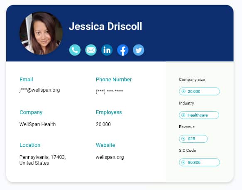Visit the Facebook icon link

[x=123, y=50]
